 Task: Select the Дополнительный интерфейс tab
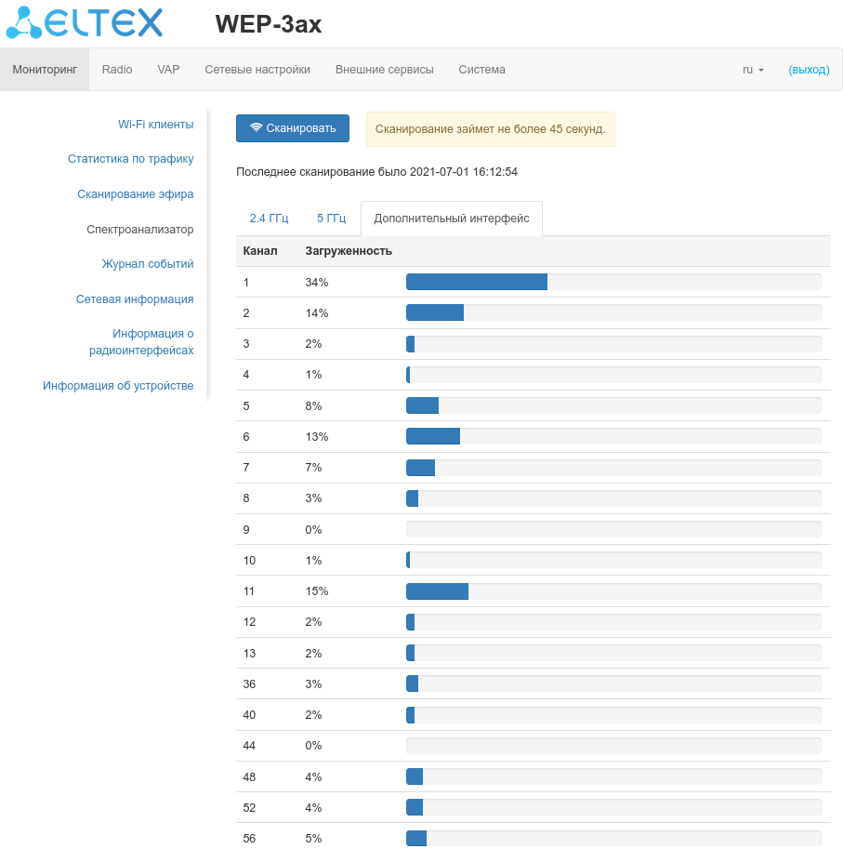(x=452, y=219)
